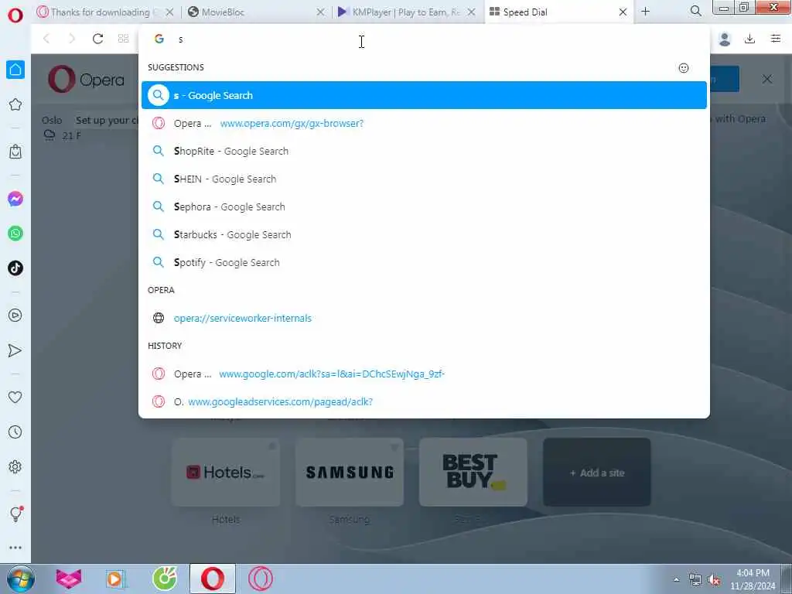
Task: Reload the current page
Action: click(97, 39)
